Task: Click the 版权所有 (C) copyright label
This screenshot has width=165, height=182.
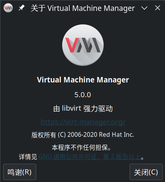Action: [49, 135]
